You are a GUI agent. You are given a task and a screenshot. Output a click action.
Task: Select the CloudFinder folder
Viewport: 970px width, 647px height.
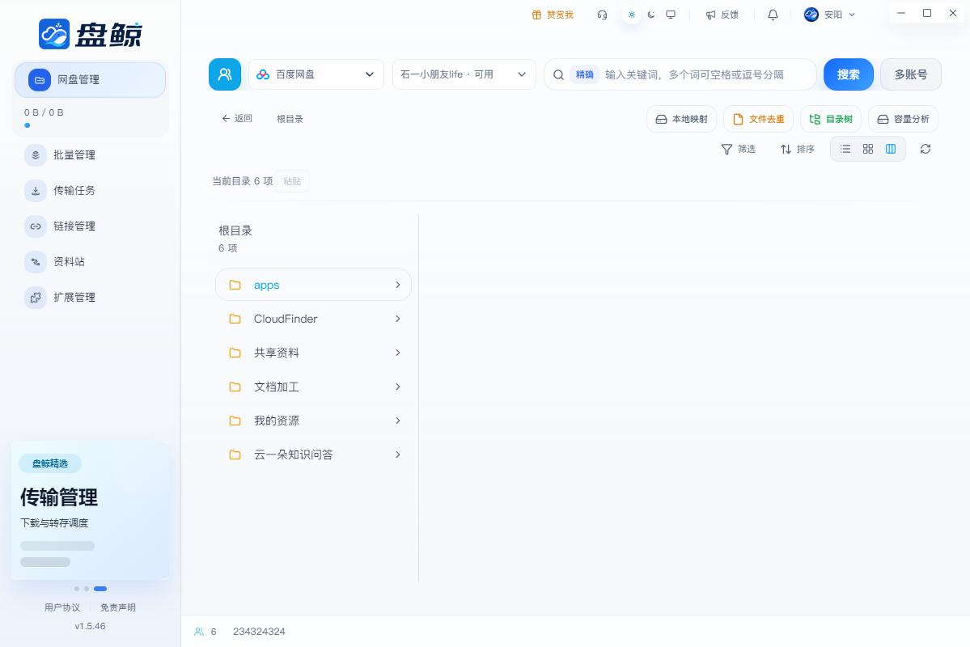[313, 319]
